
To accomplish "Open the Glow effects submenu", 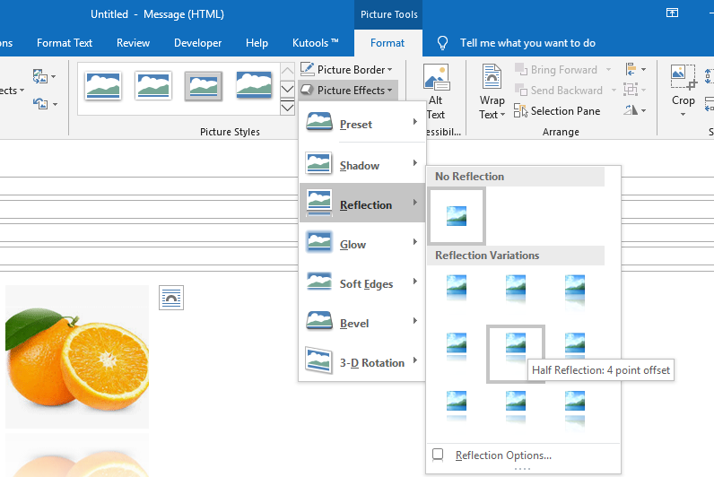I will 362,243.
